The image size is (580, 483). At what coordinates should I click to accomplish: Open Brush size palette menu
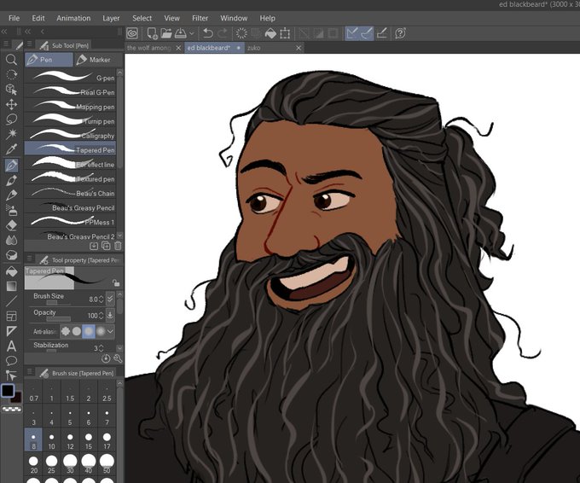pyautogui.click(x=29, y=371)
